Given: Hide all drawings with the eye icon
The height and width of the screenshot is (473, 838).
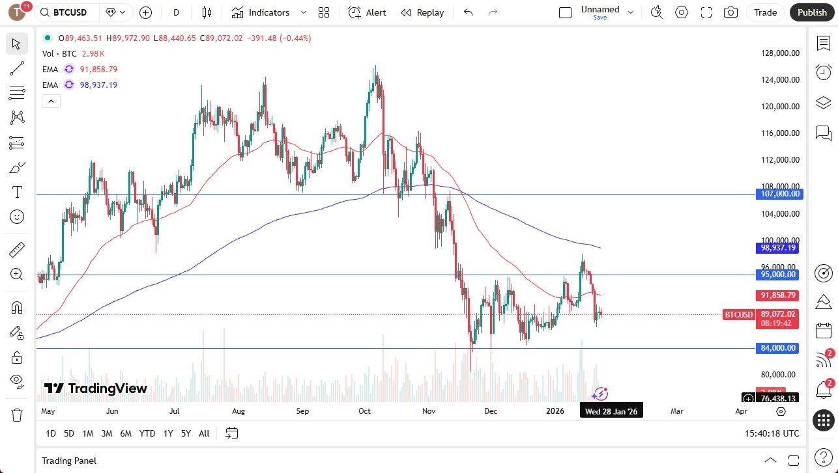Looking at the screenshot, I should 17,382.
